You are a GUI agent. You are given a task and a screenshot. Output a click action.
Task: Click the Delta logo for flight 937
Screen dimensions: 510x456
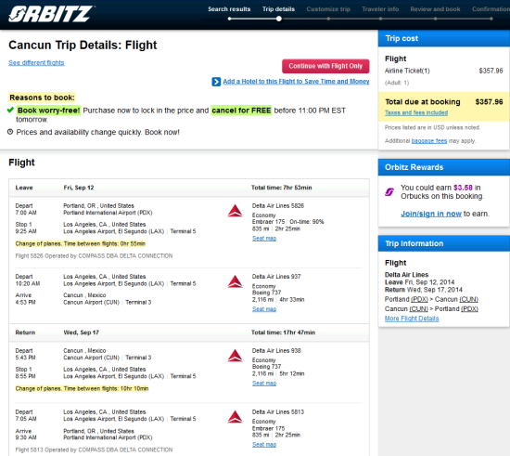pos(235,281)
